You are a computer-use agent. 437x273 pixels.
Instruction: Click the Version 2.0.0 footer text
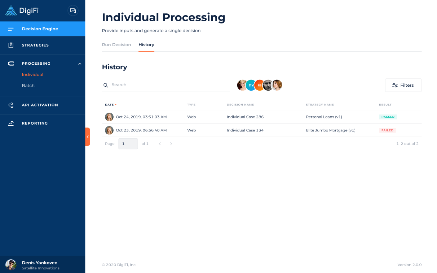click(x=410, y=265)
